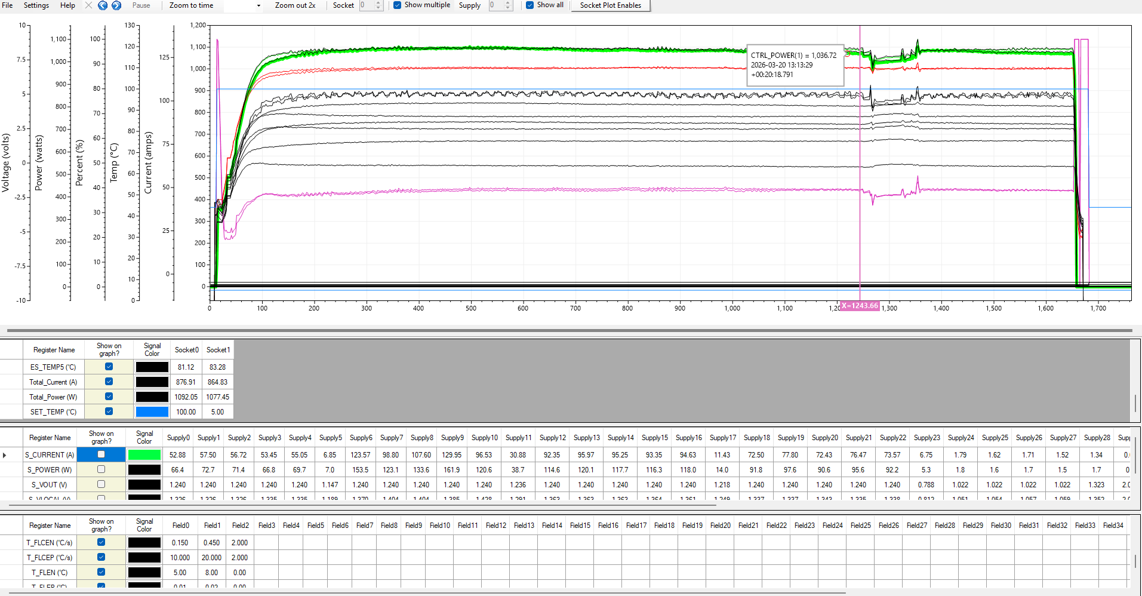Uncheck SET_TEMP show on graph checkbox
The width and height of the screenshot is (1142, 596).
(x=109, y=411)
